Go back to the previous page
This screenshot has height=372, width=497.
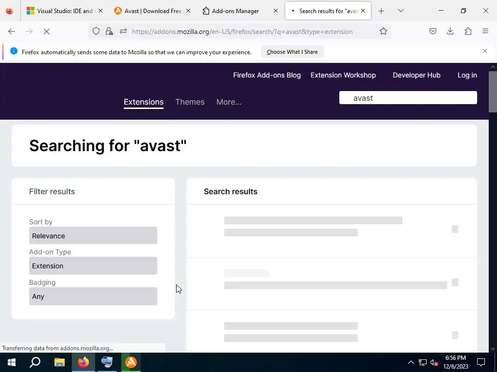click(x=12, y=31)
